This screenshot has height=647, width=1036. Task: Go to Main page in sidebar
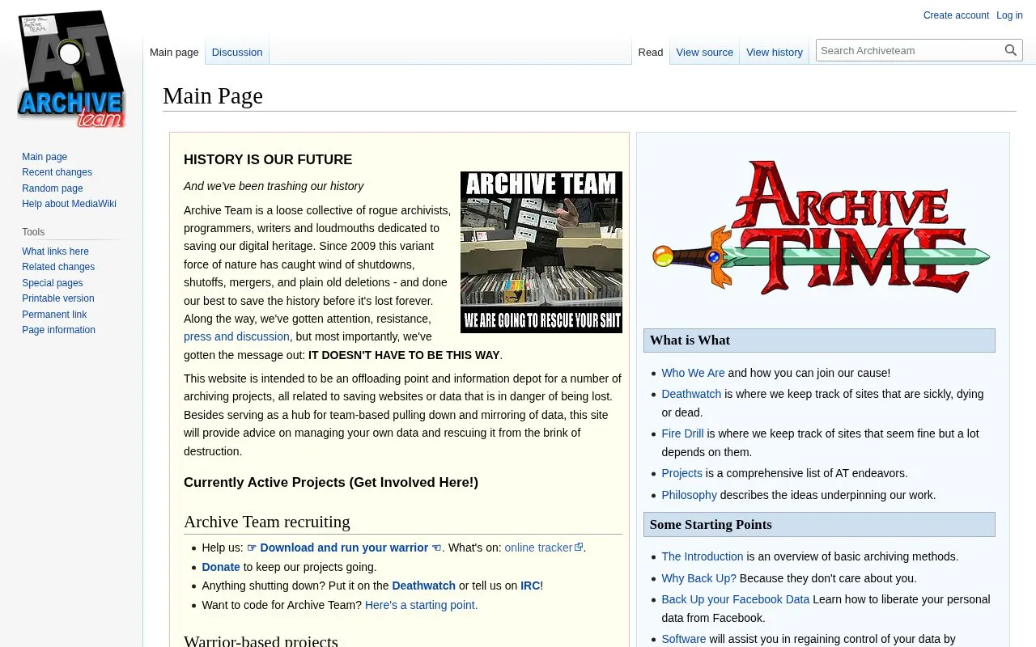click(45, 157)
